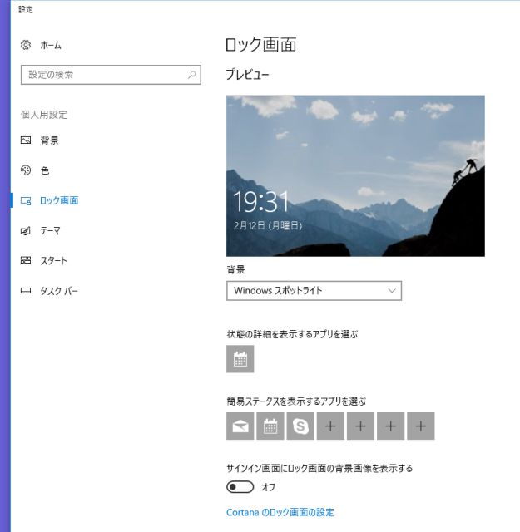The image size is (520, 532).
Task: Open the Windows スポットライト background dropdown
Action: [x=314, y=291]
